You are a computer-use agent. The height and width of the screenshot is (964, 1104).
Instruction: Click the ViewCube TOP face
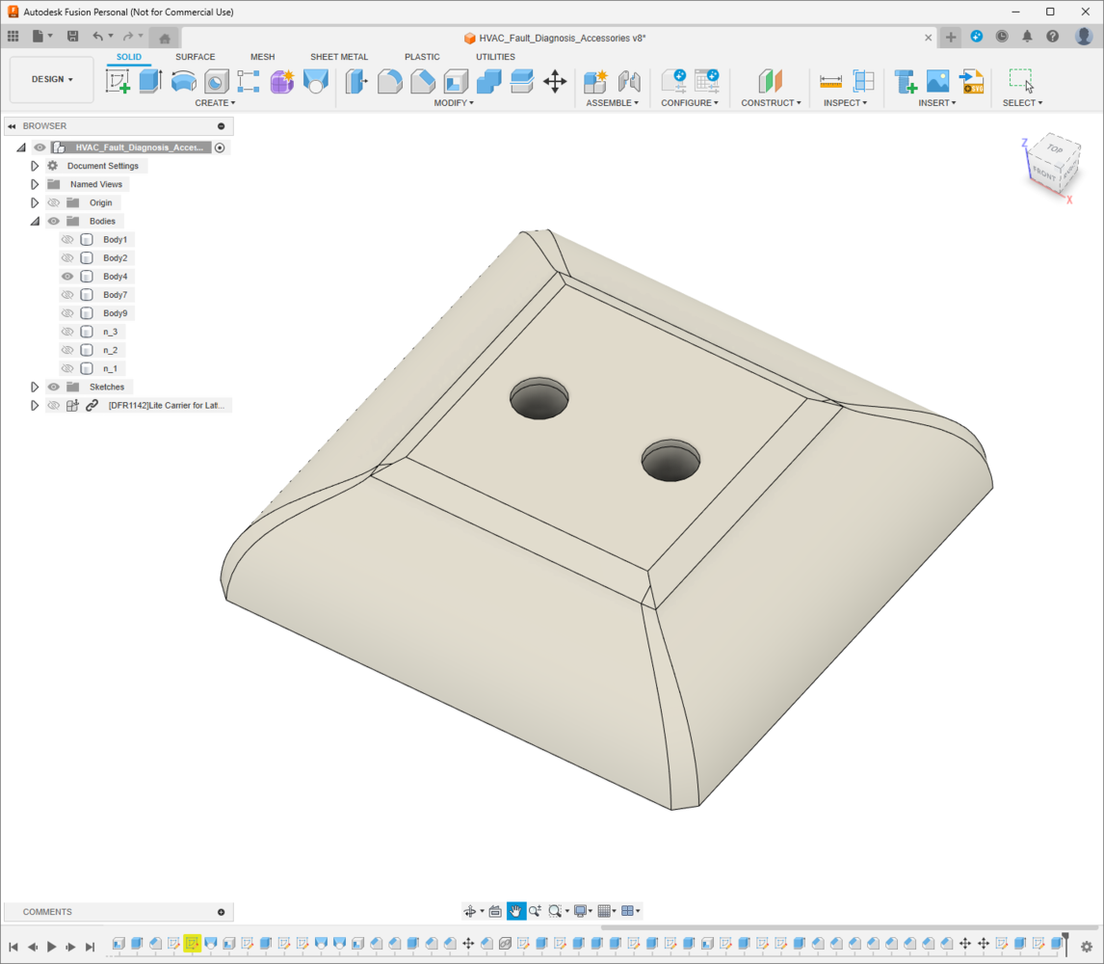click(1054, 148)
